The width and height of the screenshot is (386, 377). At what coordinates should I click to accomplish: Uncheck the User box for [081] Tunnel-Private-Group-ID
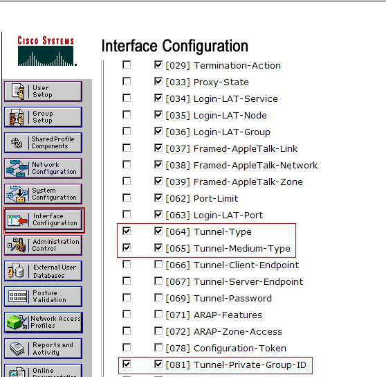127,364
